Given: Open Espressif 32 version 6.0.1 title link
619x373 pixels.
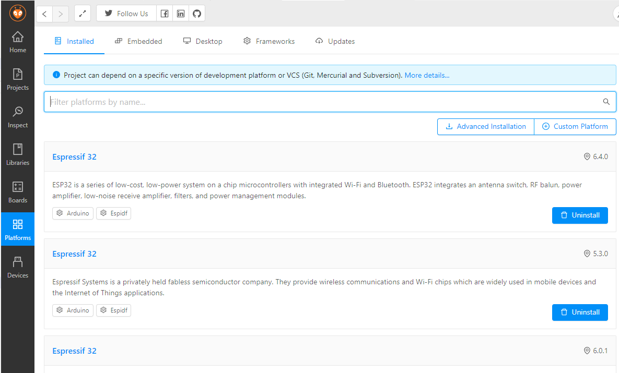Looking at the screenshot, I should [x=74, y=351].
